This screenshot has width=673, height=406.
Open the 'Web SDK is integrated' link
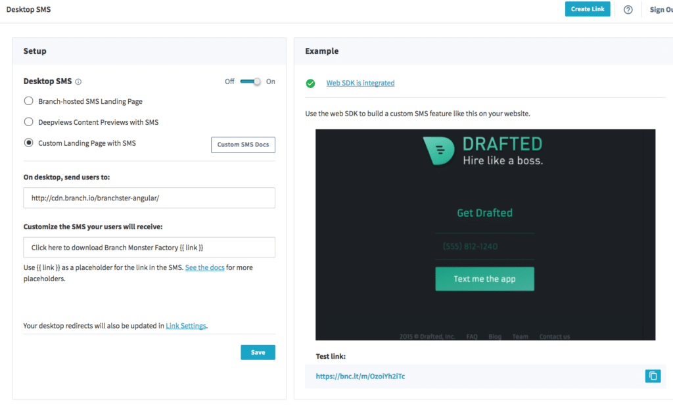360,83
